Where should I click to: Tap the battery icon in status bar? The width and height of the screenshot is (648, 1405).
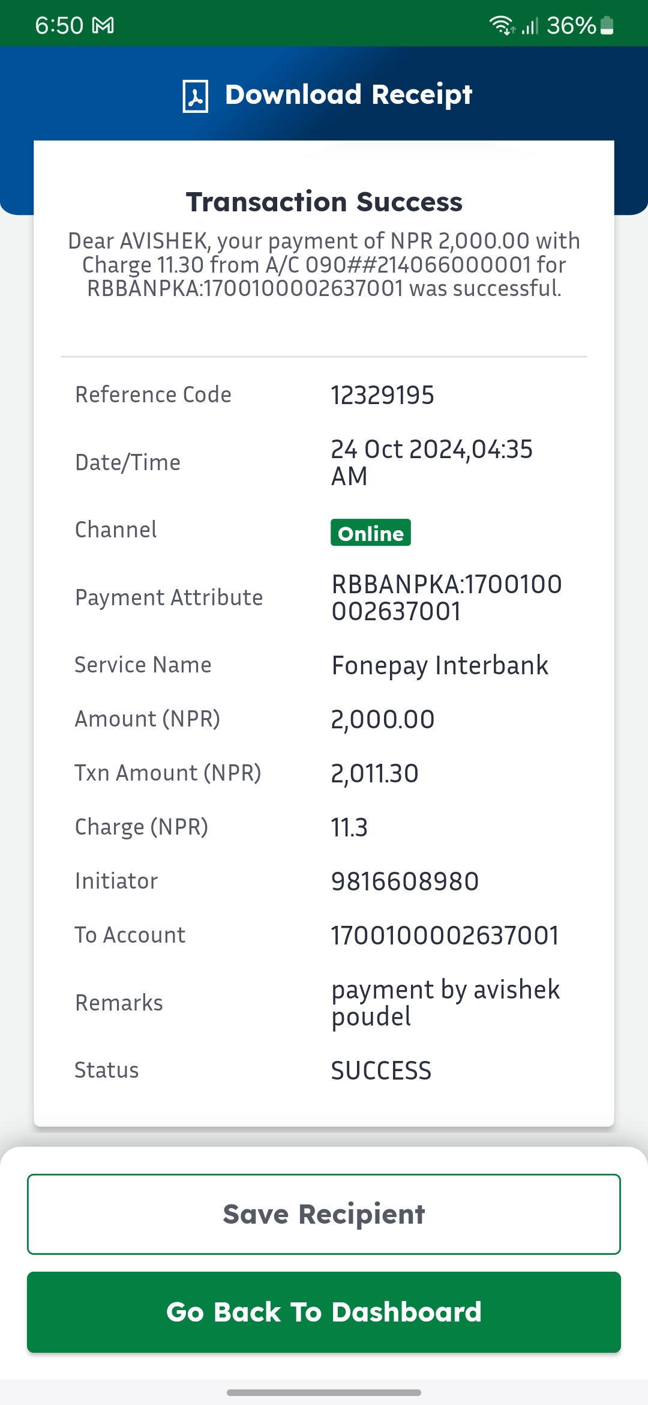point(607,25)
